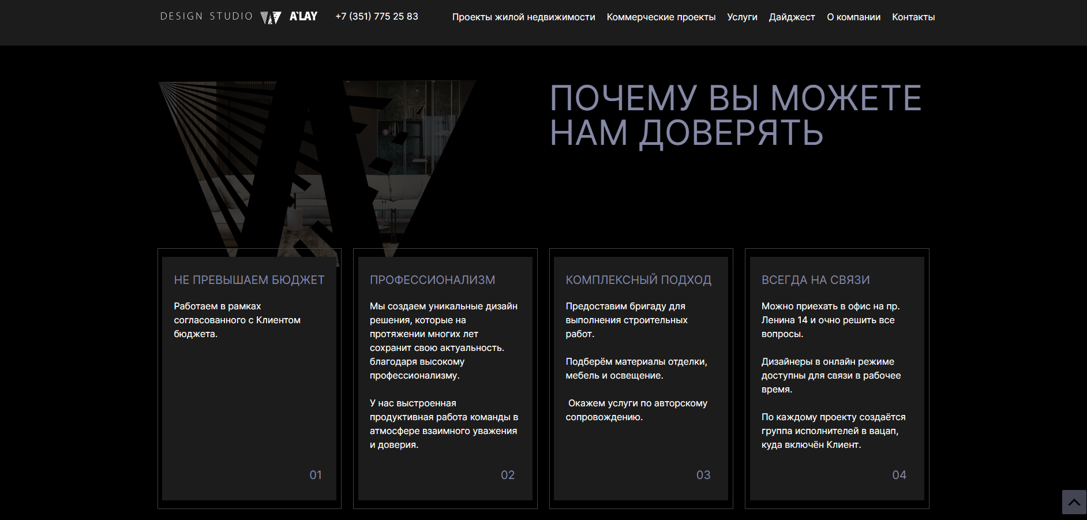Open the 'Услуги' navigation item
The height and width of the screenshot is (520, 1087).
pyautogui.click(x=742, y=17)
